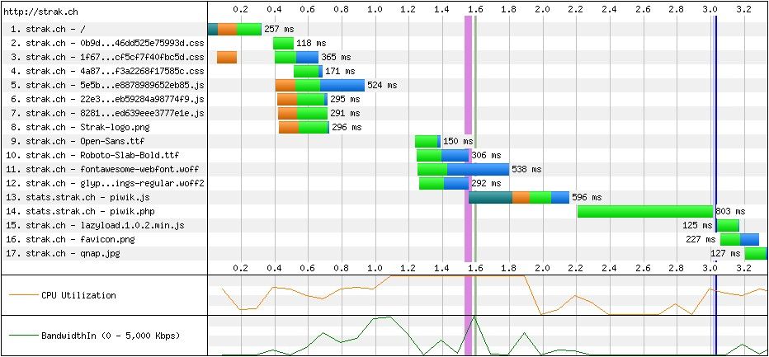Click the 524 ms bar's blue download segment
This screenshot has width=769, height=357.
[x=342, y=85]
